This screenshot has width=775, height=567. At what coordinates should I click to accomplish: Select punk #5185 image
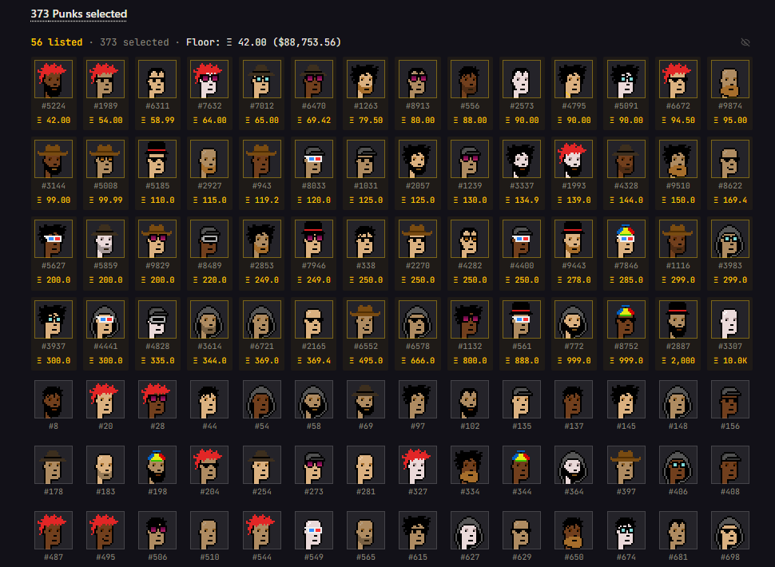pos(157,159)
